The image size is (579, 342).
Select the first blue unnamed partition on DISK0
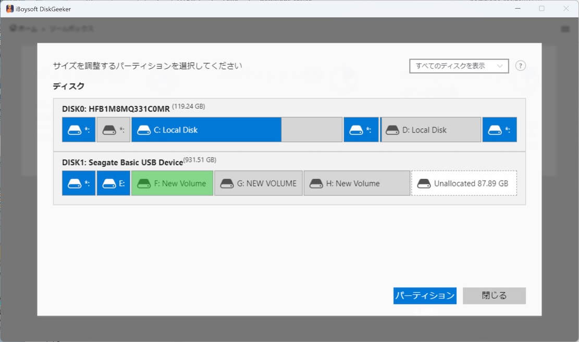(x=79, y=130)
